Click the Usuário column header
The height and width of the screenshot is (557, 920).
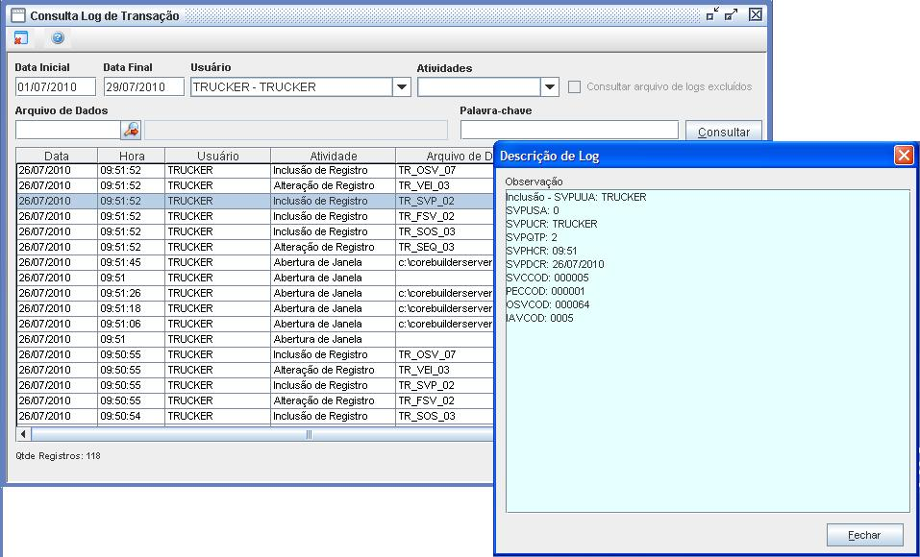point(217,156)
